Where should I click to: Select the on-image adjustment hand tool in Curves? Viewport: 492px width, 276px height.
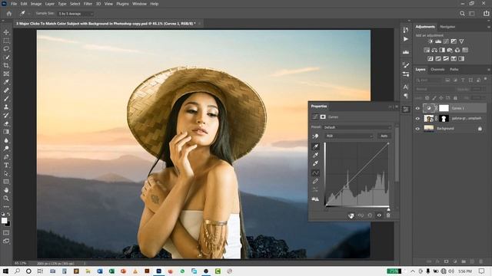[x=315, y=136]
